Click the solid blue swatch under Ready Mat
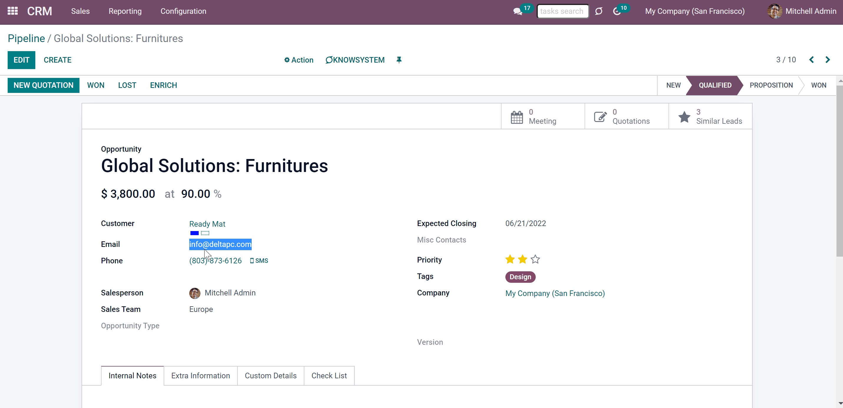The height and width of the screenshot is (408, 843). click(x=194, y=233)
